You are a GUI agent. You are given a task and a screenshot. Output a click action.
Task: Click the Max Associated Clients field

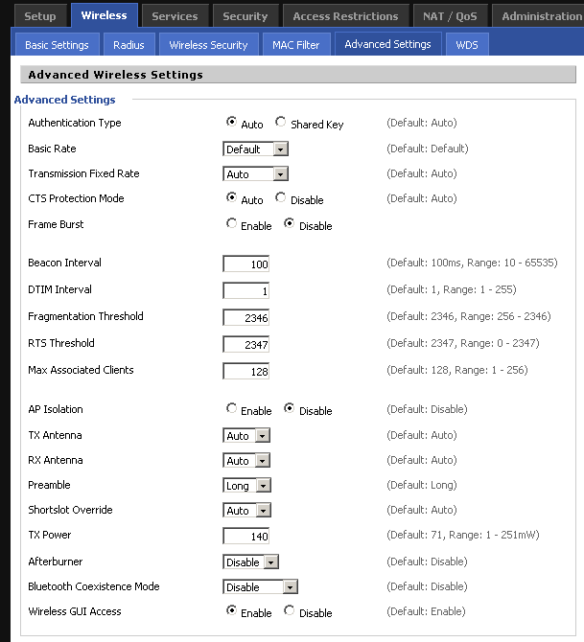[x=245, y=372]
